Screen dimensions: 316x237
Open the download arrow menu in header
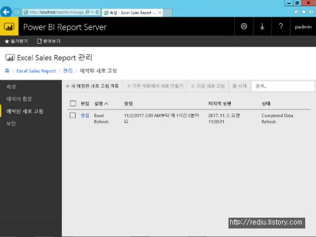pos(262,26)
